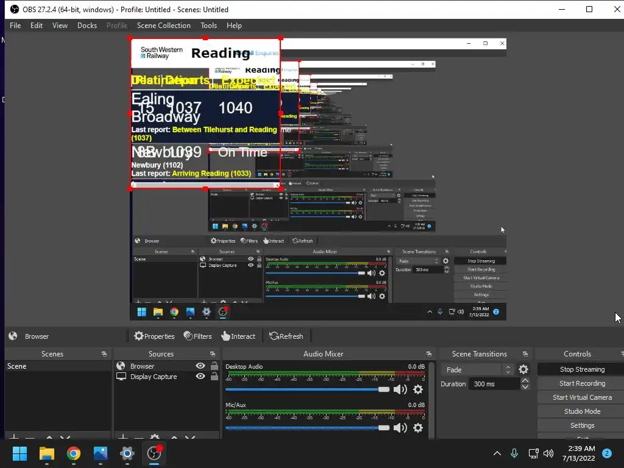Select Scene in the Scenes list
Image resolution: width=624 pixels, height=468 pixels.
(58, 366)
